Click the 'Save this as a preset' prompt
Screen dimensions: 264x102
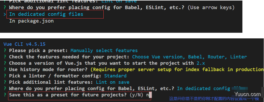point(68,95)
